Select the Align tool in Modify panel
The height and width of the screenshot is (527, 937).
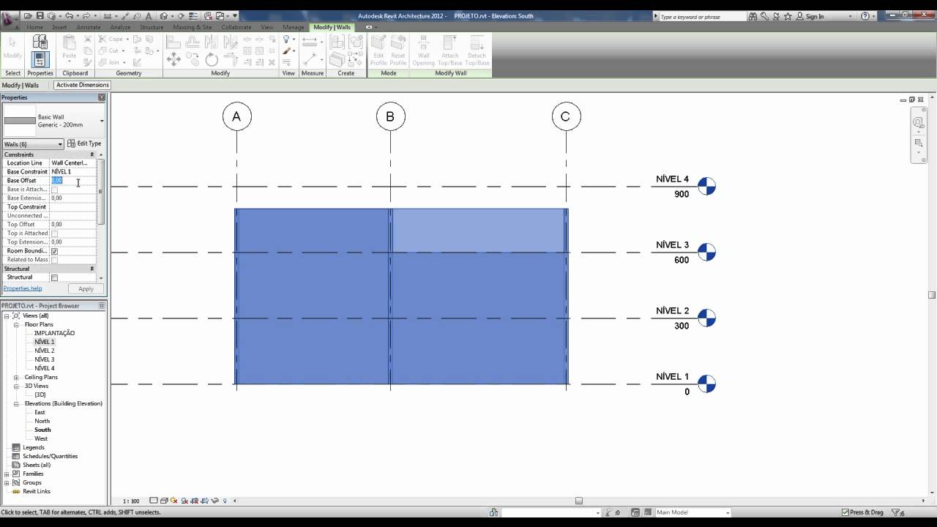tap(175, 41)
